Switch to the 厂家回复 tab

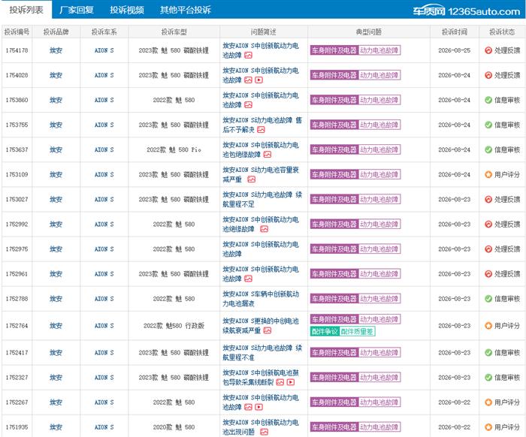tap(77, 10)
